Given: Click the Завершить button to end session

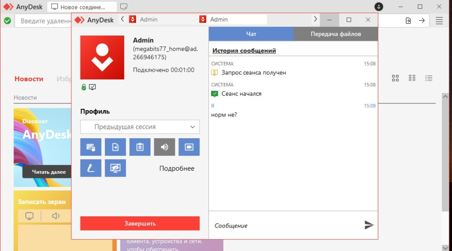Looking at the screenshot, I should pyautogui.click(x=140, y=223).
